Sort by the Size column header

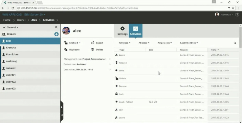(161, 50)
